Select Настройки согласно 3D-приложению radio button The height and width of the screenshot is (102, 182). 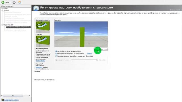[x=56, y=51]
